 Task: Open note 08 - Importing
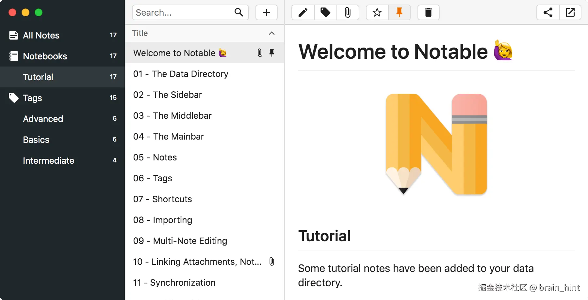(205, 220)
